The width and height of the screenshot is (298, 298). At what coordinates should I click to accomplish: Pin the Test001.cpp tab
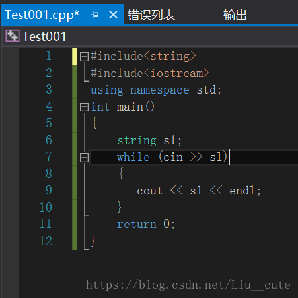94,15
